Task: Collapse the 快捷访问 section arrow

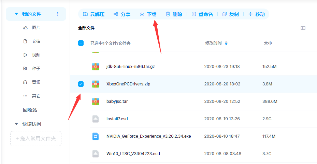Action: (16, 124)
